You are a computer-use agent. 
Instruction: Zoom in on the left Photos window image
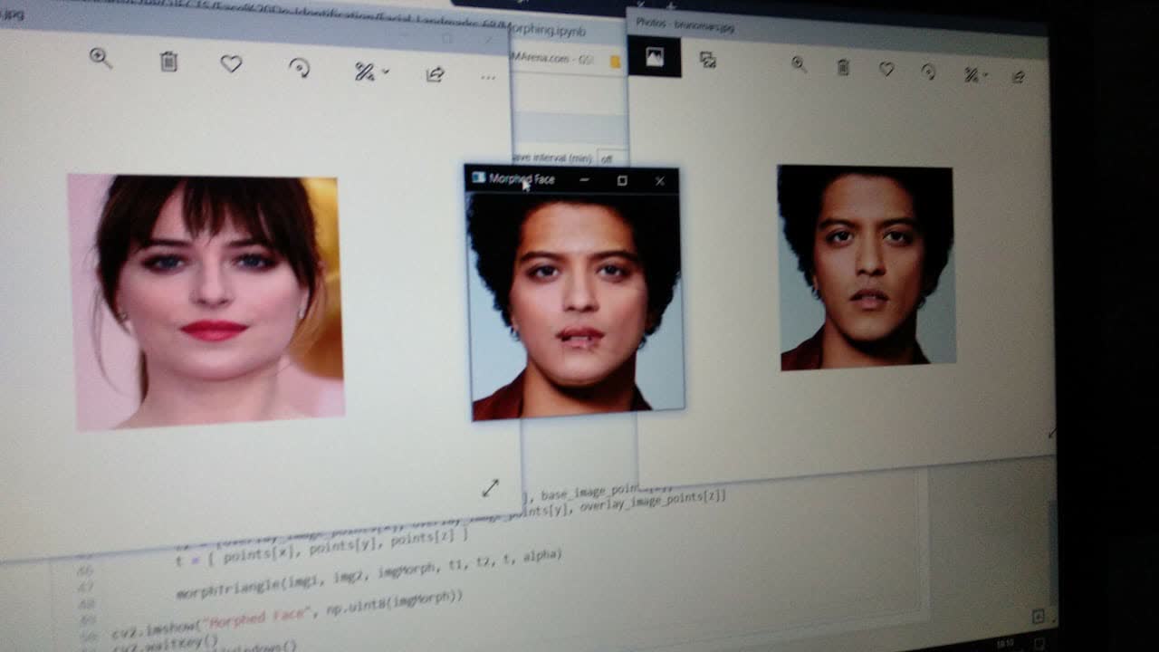pyautogui.click(x=101, y=59)
